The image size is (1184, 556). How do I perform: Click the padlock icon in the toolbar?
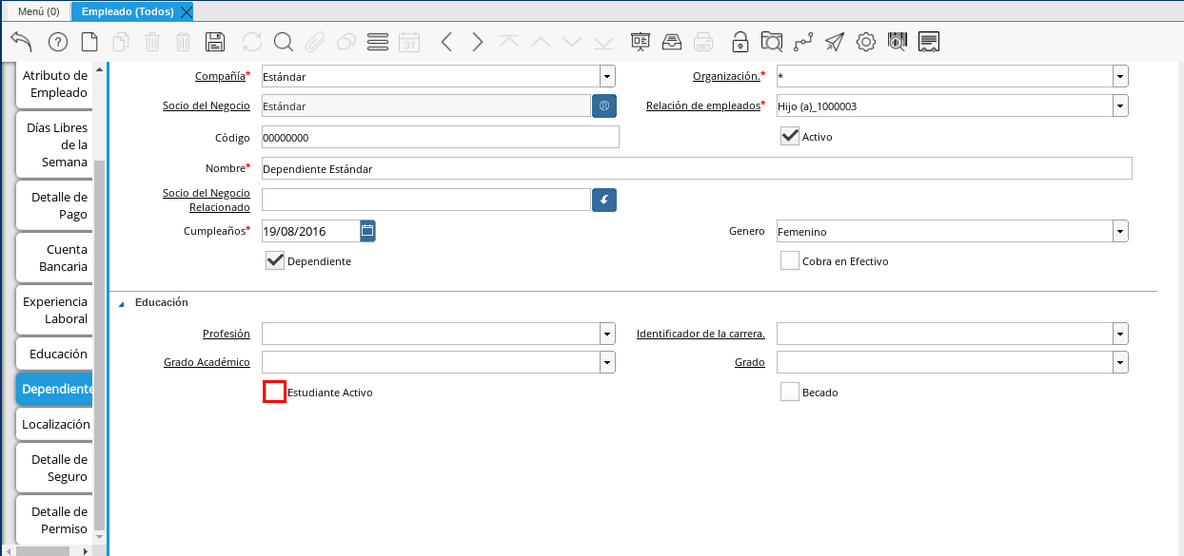coord(740,42)
